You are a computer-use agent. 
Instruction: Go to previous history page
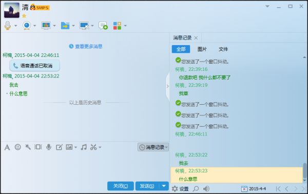[x=287, y=189]
